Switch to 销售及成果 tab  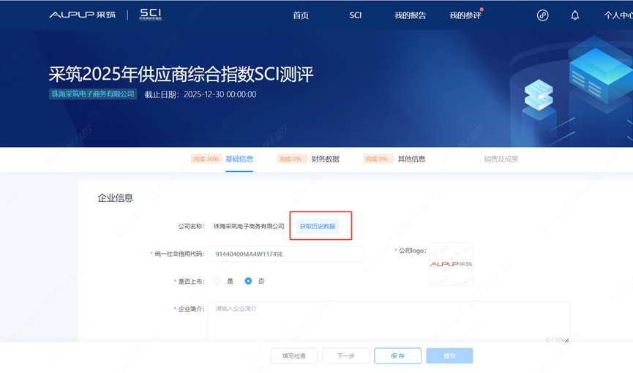(501, 159)
